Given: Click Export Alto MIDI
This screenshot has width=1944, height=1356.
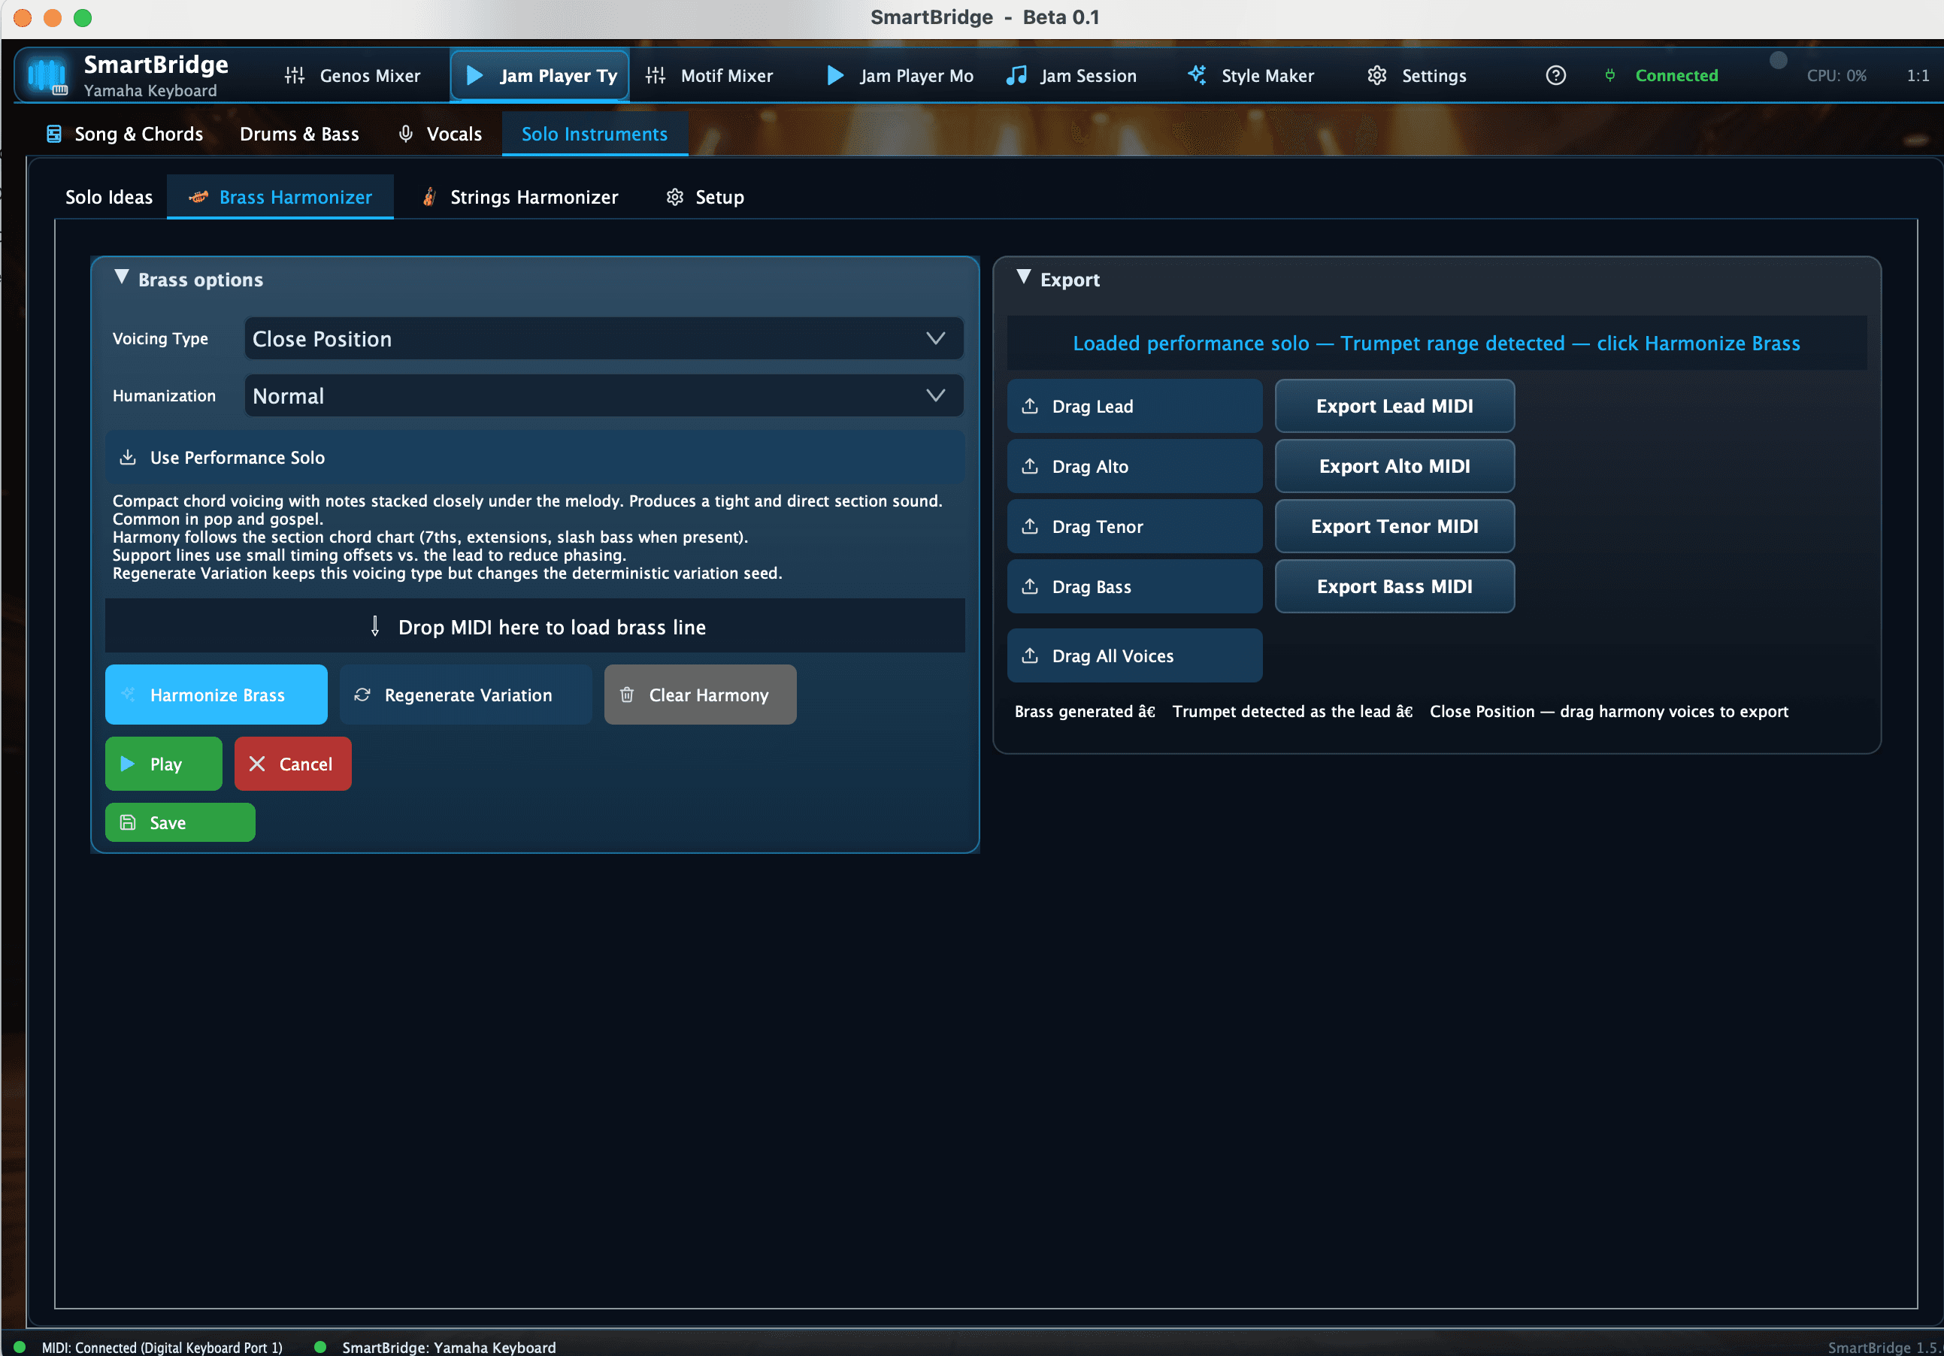Looking at the screenshot, I should (x=1394, y=466).
